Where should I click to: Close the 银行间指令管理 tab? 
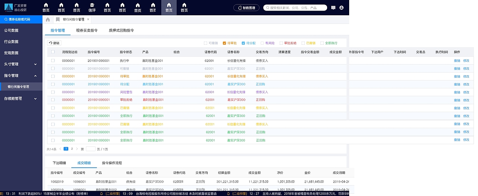[x=88, y=19]
